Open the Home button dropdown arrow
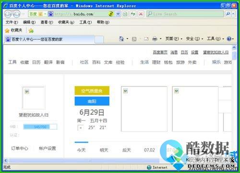 [127, 39]
